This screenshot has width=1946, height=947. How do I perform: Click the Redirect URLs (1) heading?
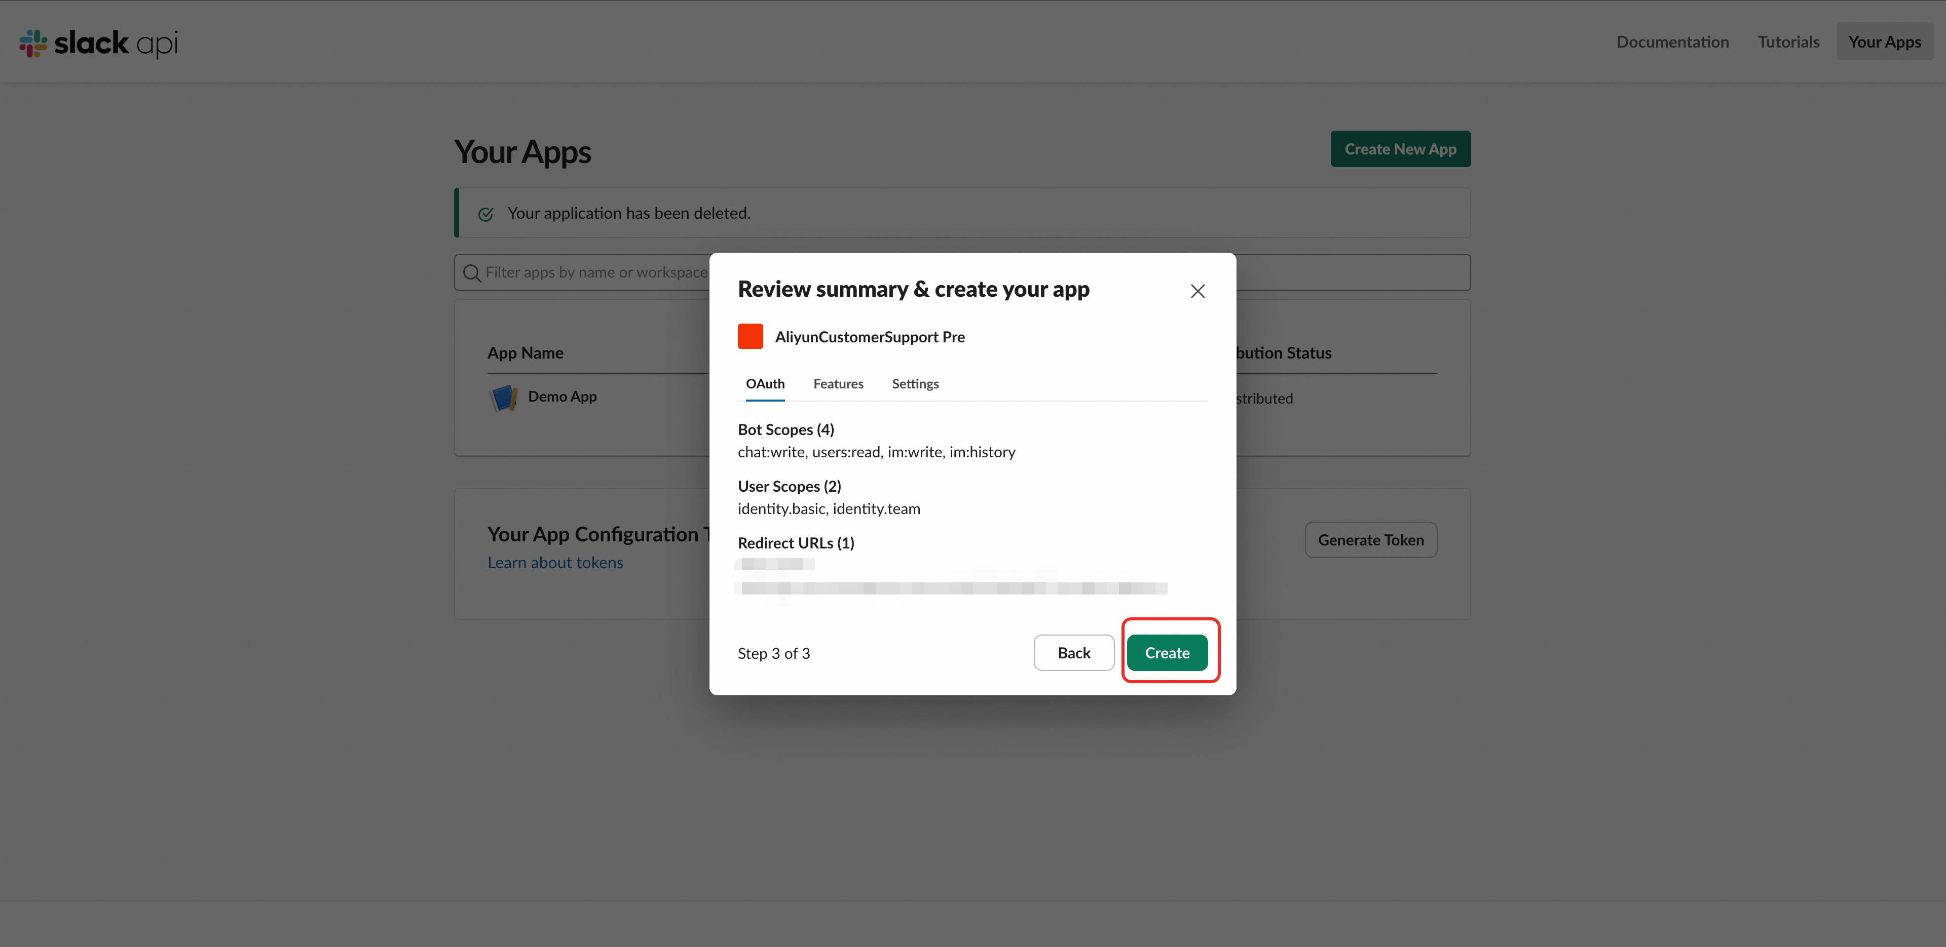(x=796, y=543)
